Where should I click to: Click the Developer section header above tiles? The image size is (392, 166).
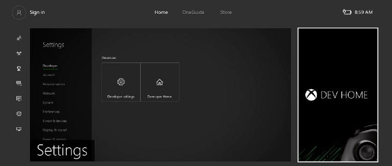click(109, 57)
